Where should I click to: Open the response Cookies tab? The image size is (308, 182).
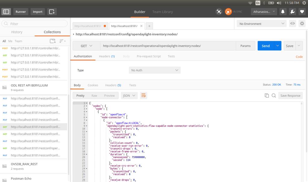(x=93, y=85)
